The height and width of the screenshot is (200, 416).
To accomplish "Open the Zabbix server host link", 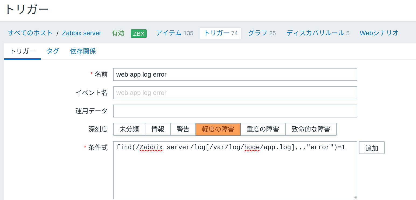I will coord(82,33).
